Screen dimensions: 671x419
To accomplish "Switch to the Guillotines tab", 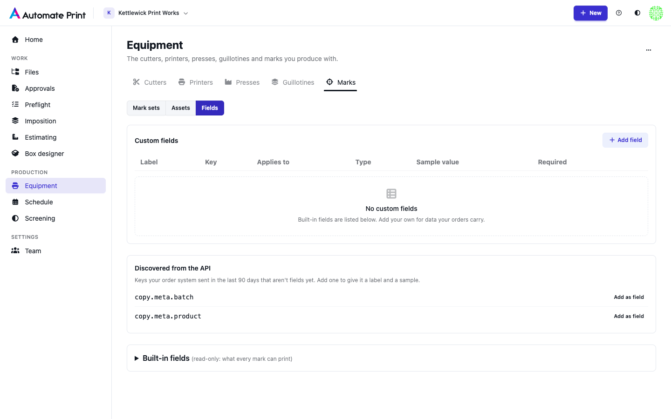I will pos(293,82).
